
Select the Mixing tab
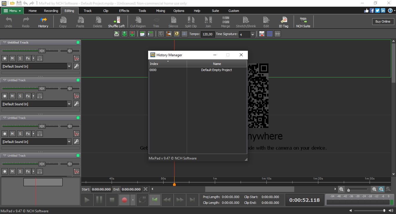[x=161, y=11]
